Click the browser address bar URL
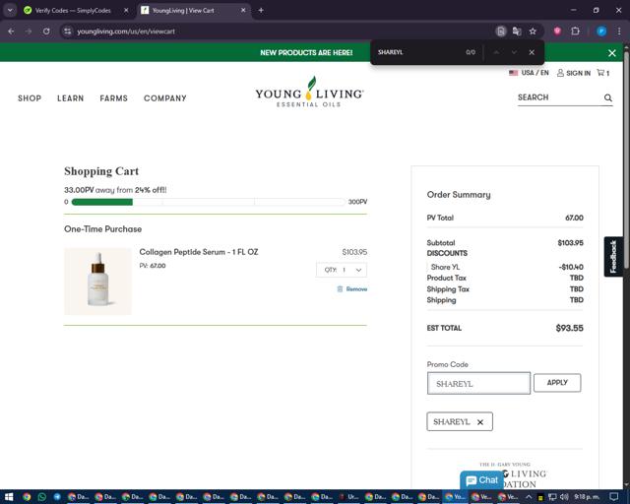 tap(126, 31)
